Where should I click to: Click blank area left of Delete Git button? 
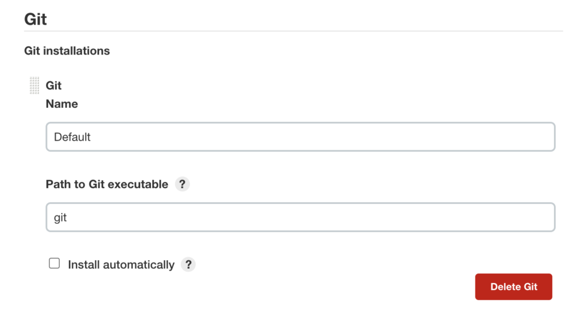(345, 286)
